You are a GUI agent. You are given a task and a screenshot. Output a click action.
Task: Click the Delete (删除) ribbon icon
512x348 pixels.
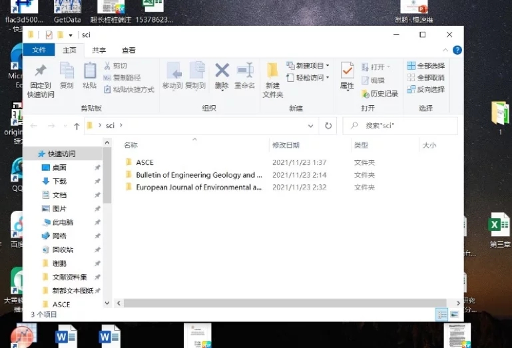coord(222,76)
